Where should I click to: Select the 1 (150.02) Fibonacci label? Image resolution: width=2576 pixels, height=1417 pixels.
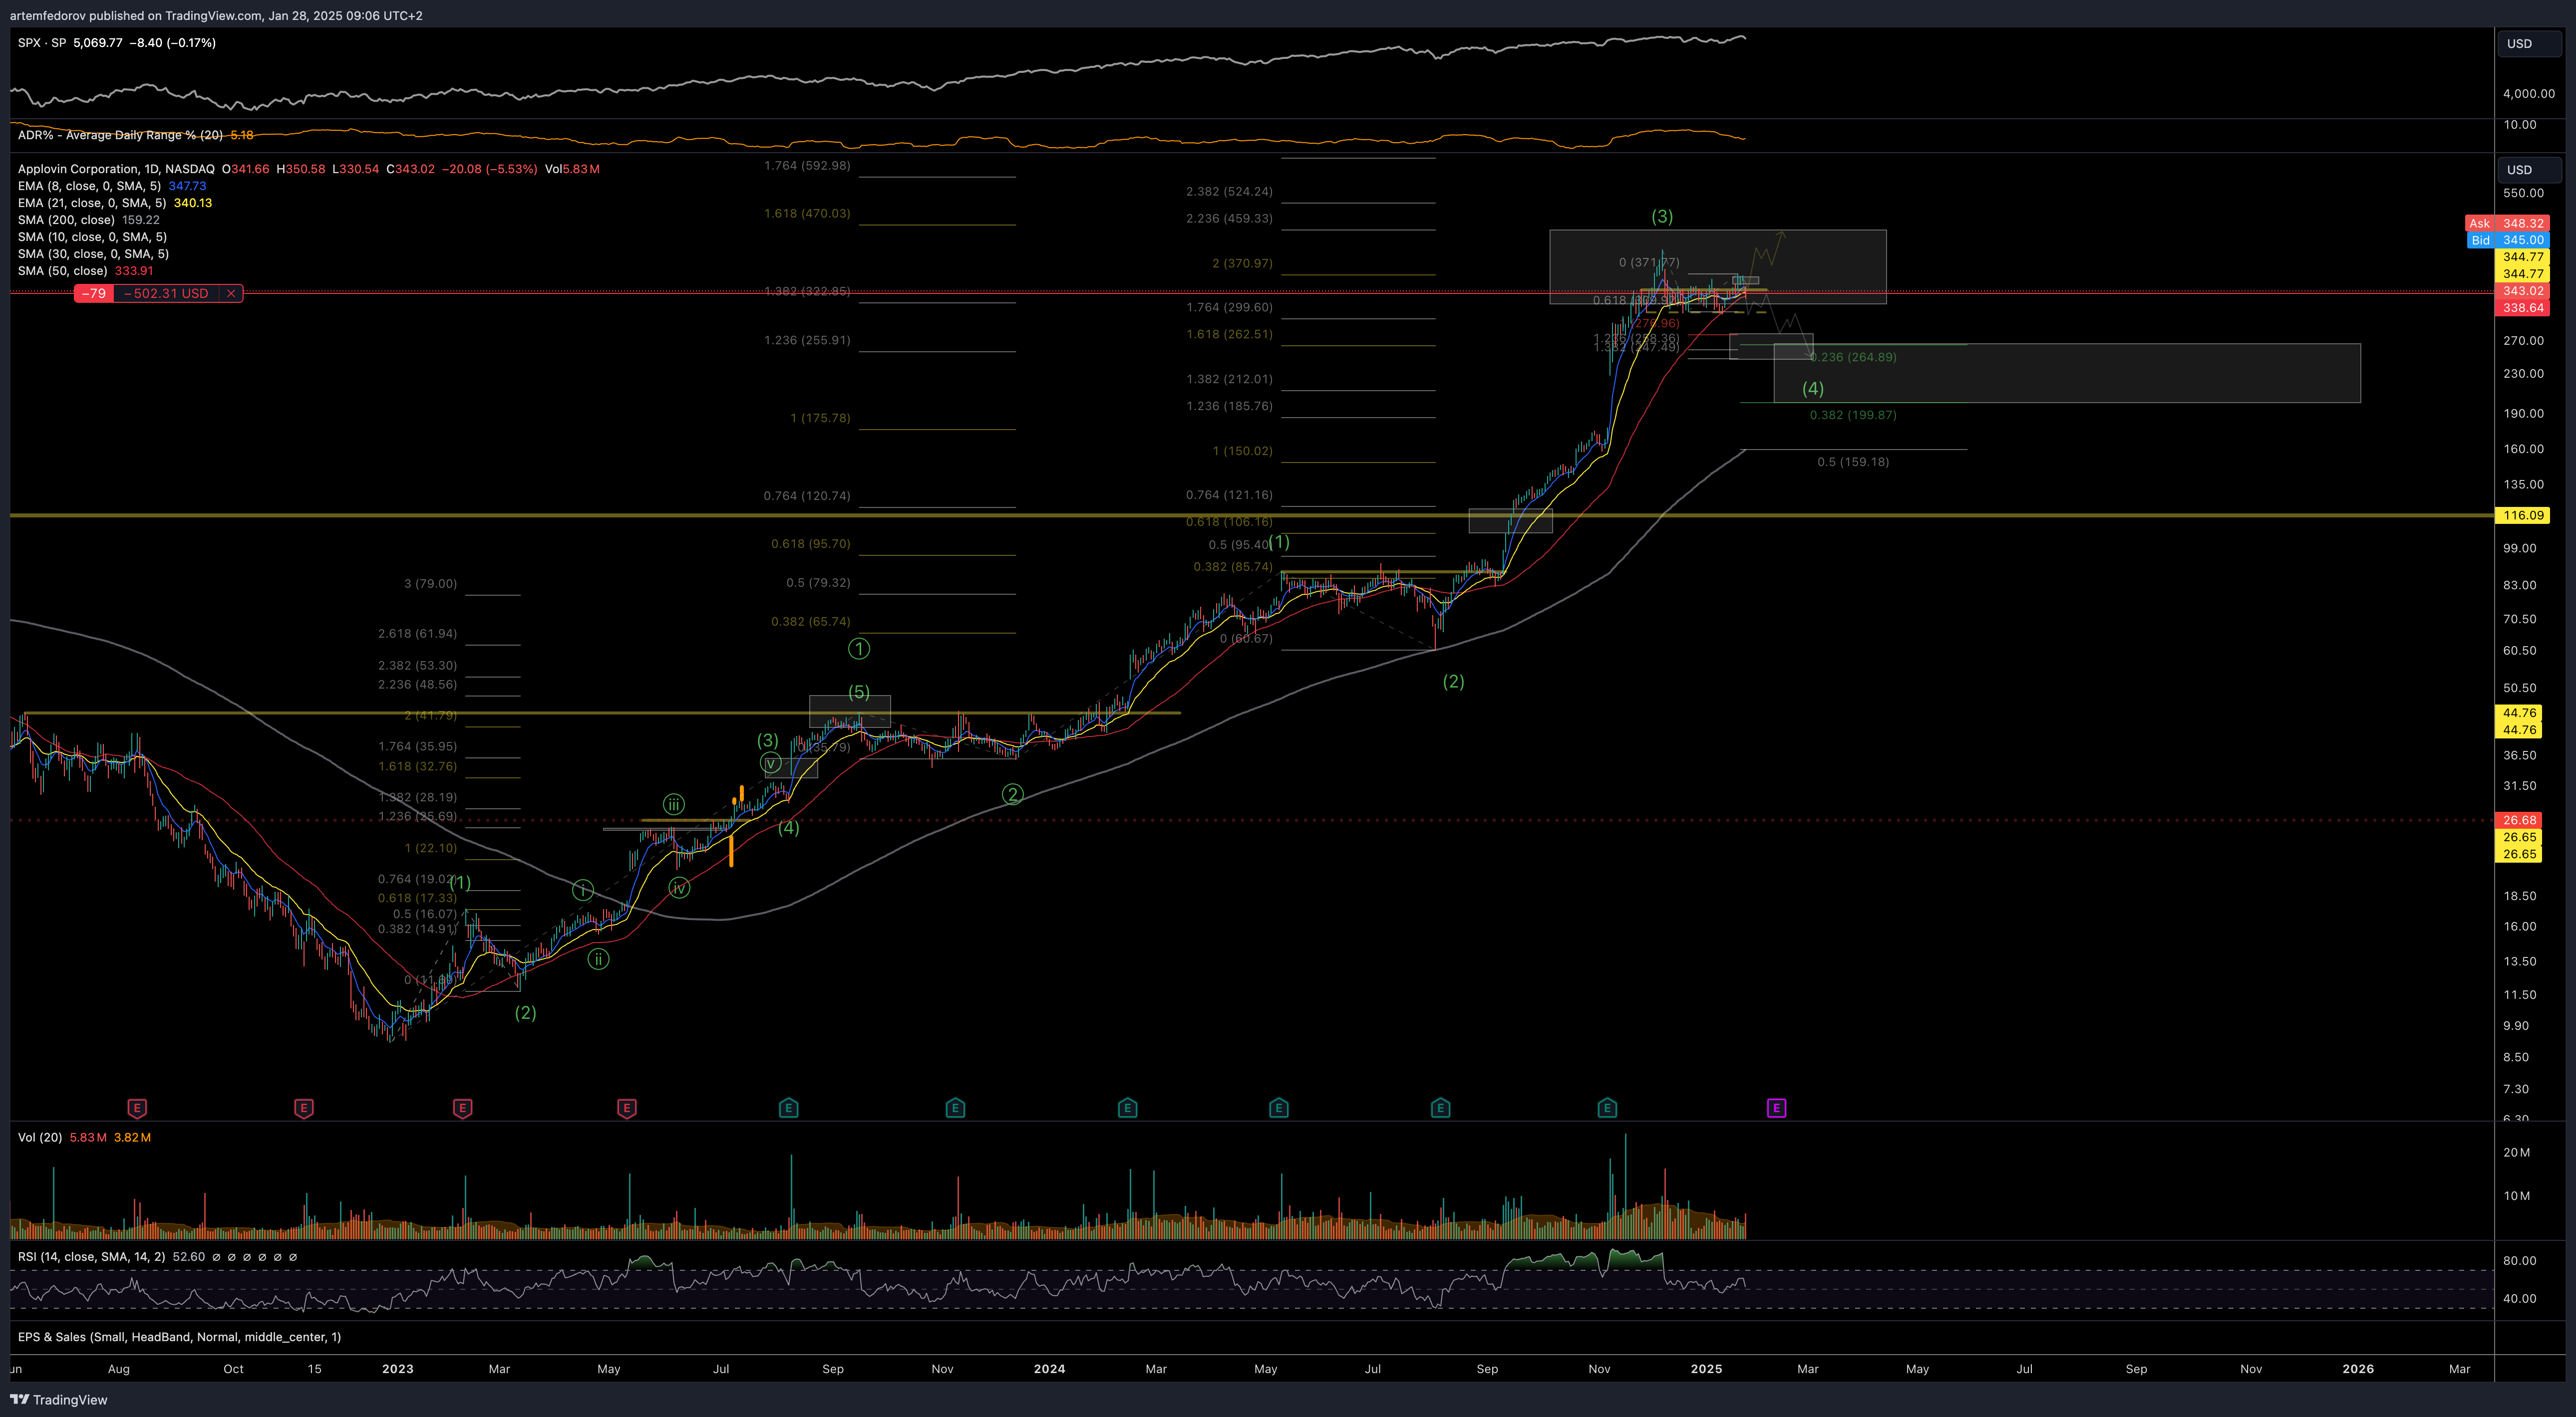click(x=1243, y=452)
